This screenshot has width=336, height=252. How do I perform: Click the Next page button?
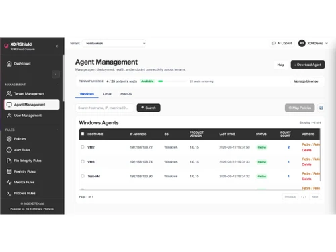click(315, 197)
